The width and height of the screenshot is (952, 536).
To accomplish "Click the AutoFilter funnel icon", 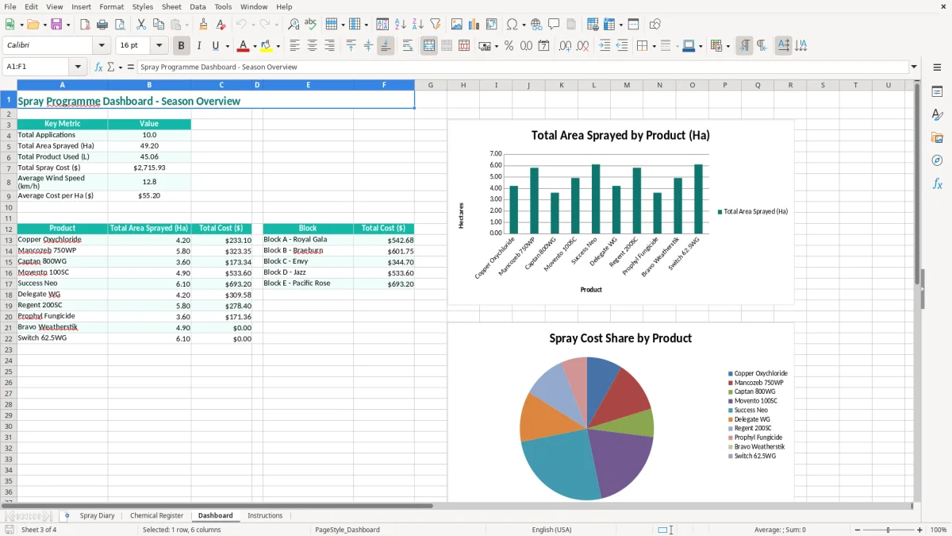I will (x=436, y=25).
